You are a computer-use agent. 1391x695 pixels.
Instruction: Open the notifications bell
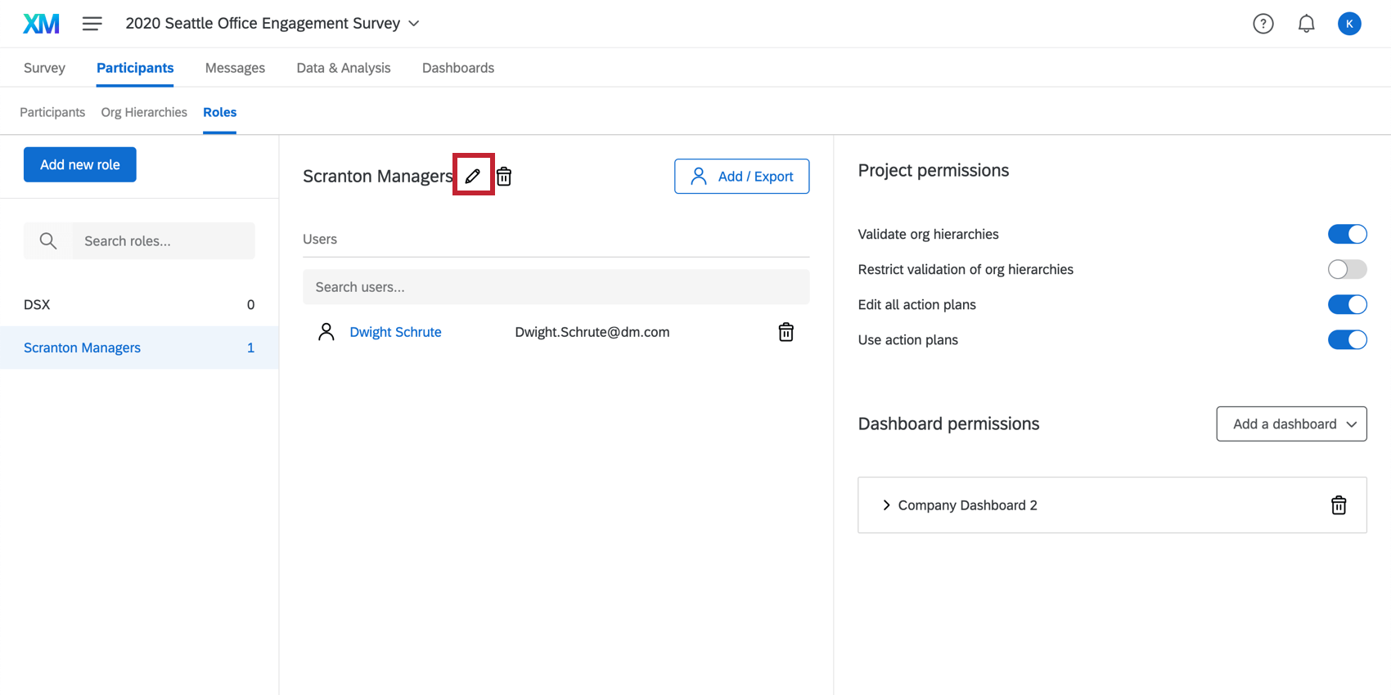pos(1306,24)
